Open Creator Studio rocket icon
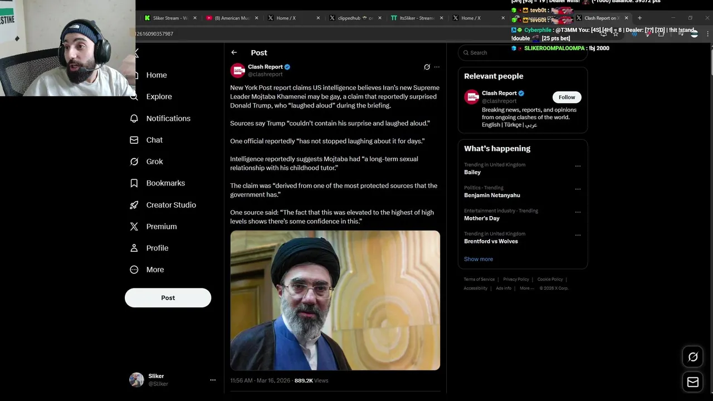The image size is (713, 401). 134,205
